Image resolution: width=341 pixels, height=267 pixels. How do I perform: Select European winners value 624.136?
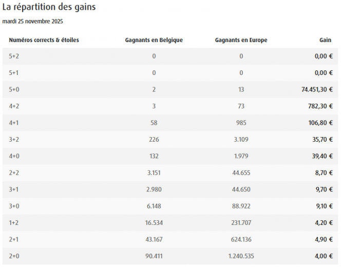[241, 239]
